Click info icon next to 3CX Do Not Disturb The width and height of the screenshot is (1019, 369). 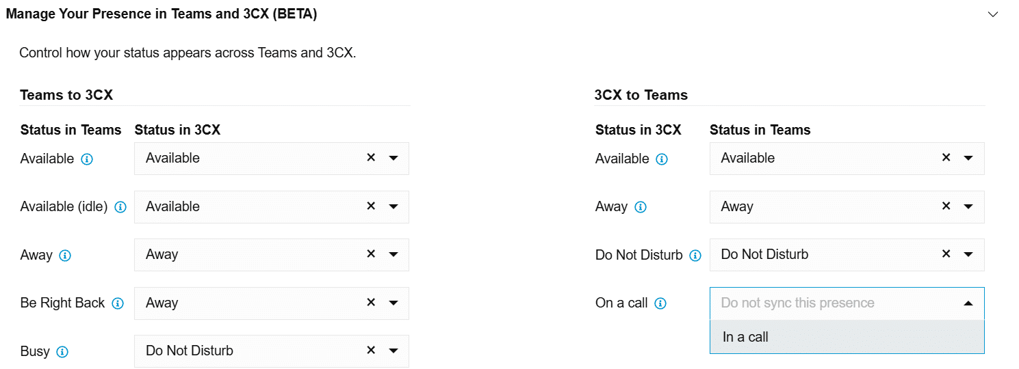tap(695, 256)
